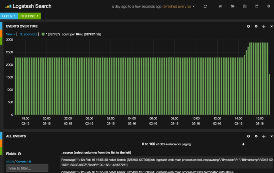Open dashboard settings gear in header

(x=269, y=6)
